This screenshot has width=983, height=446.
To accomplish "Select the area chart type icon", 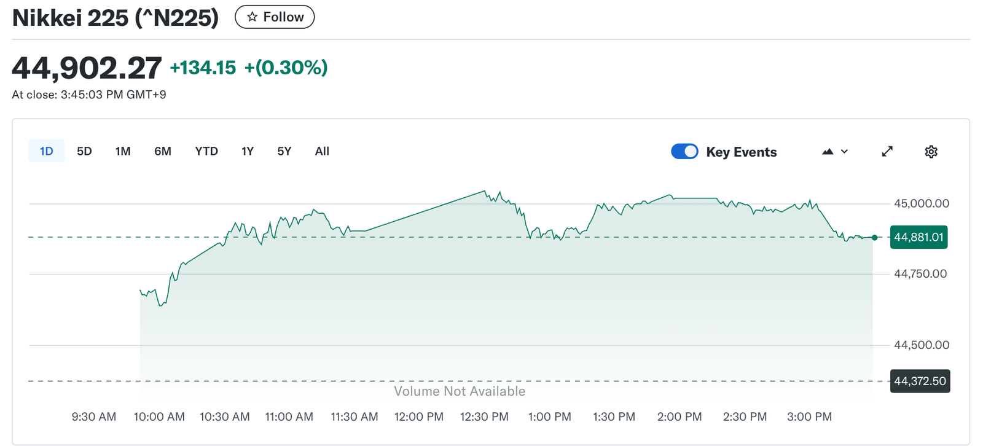I will point(826,151).
